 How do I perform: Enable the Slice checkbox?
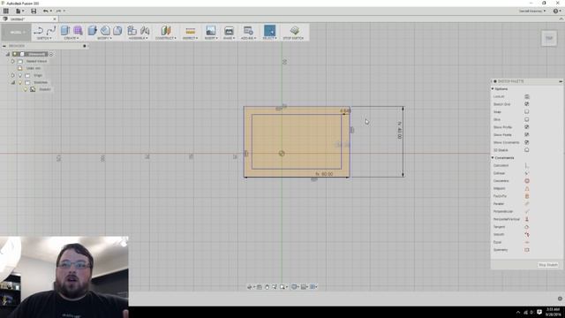(527, 119)
